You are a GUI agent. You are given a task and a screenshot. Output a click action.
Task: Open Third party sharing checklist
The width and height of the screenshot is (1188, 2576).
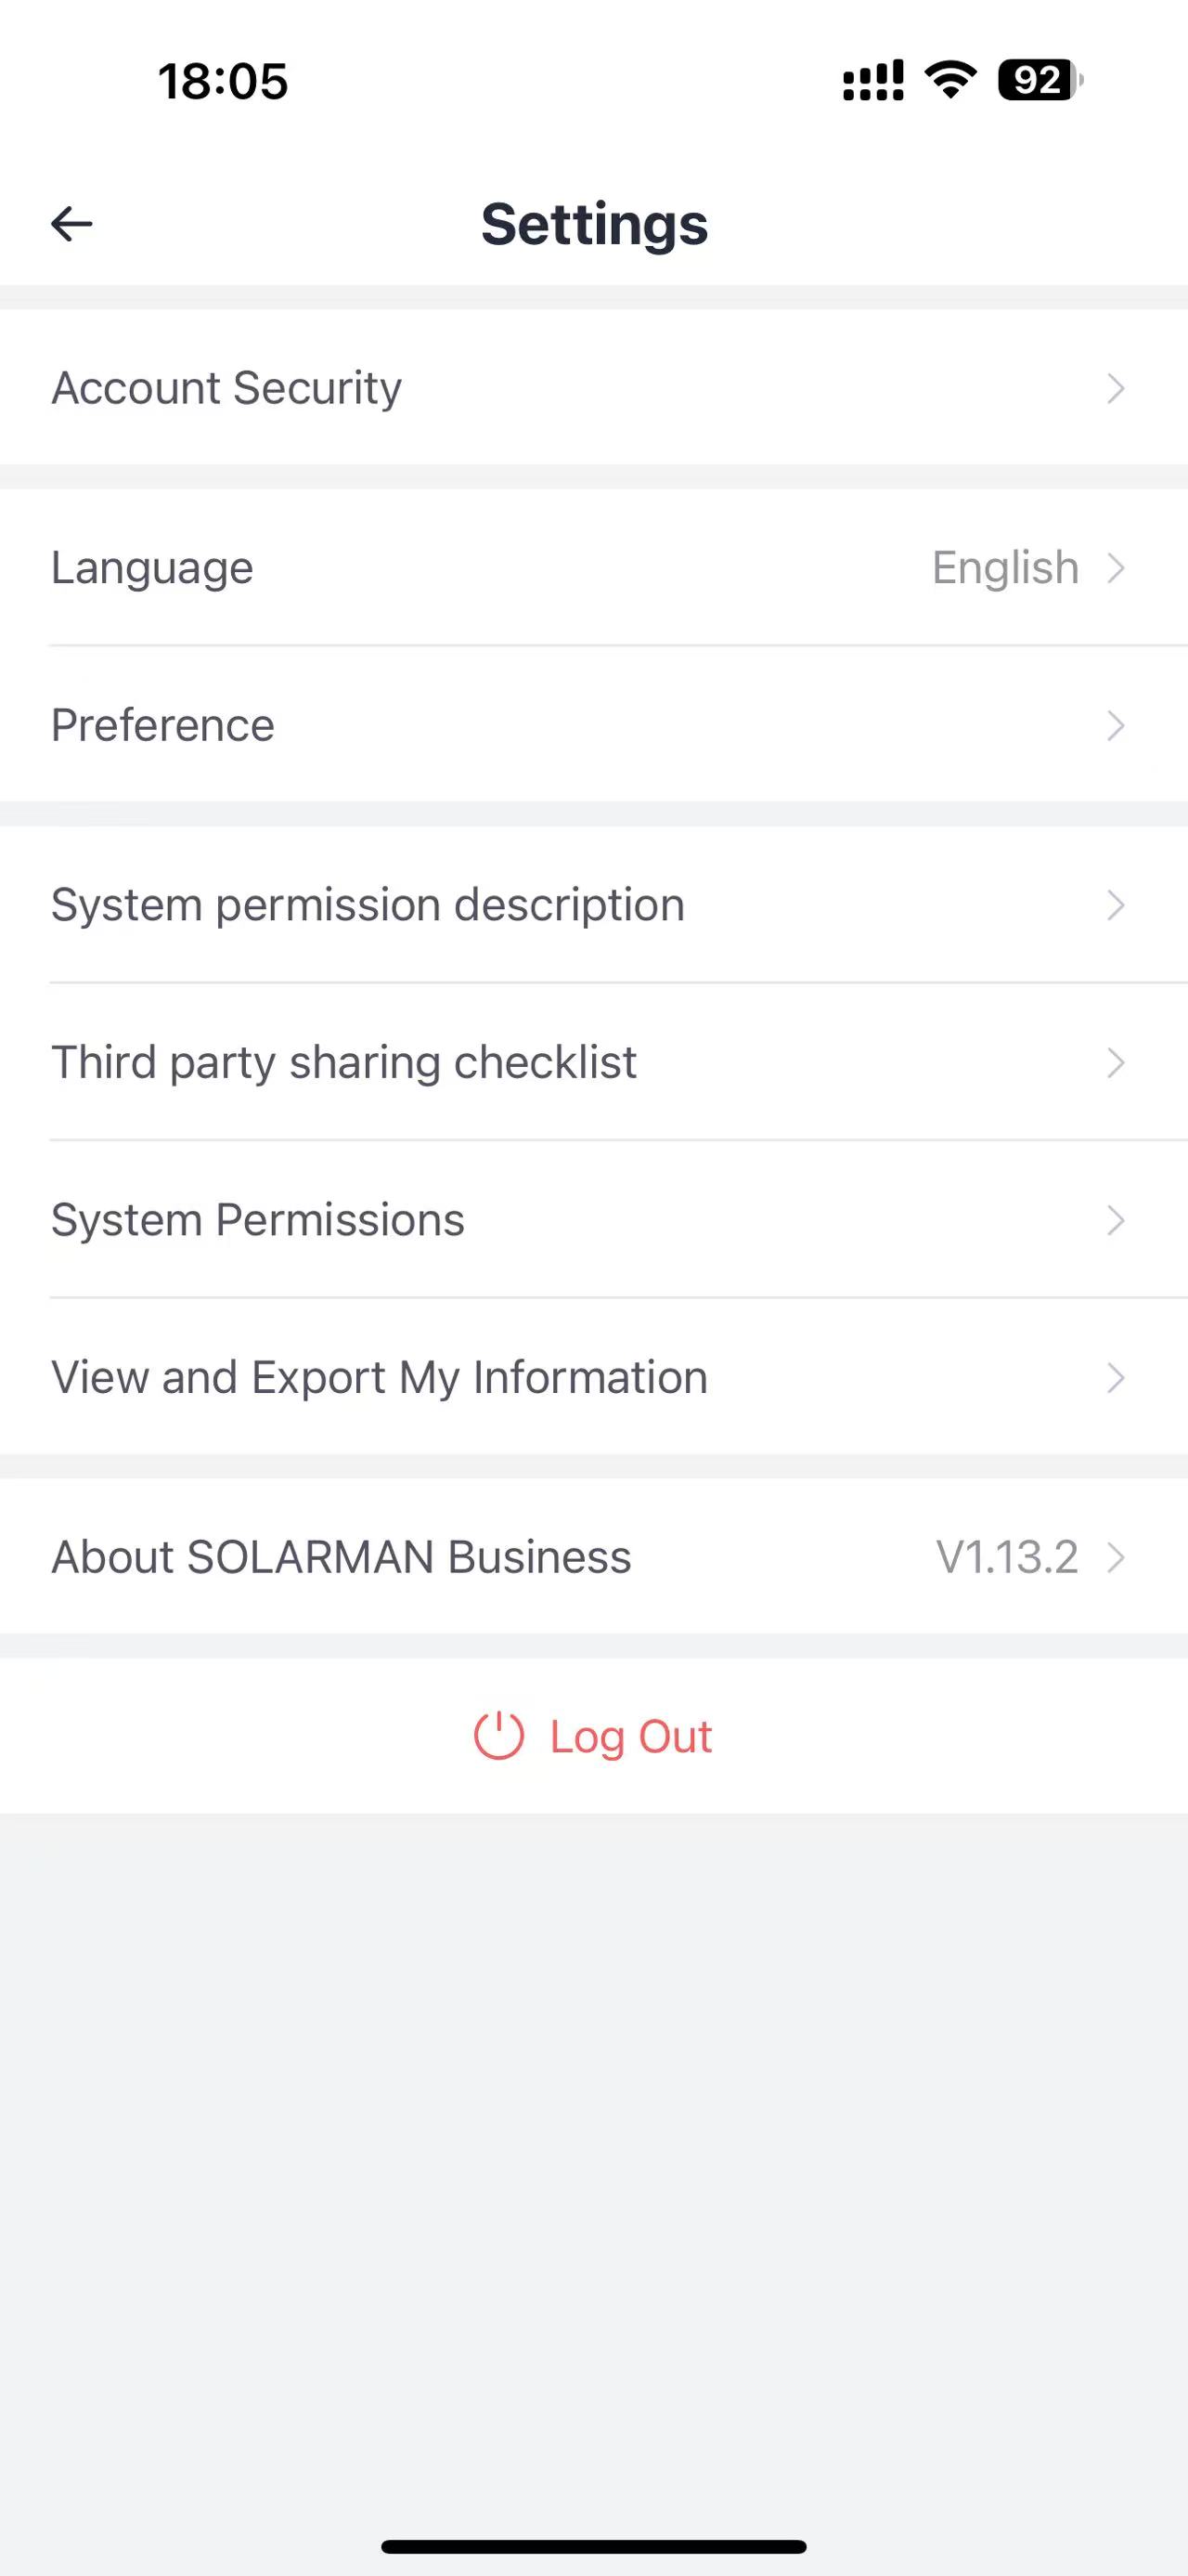coord(343,1062)
